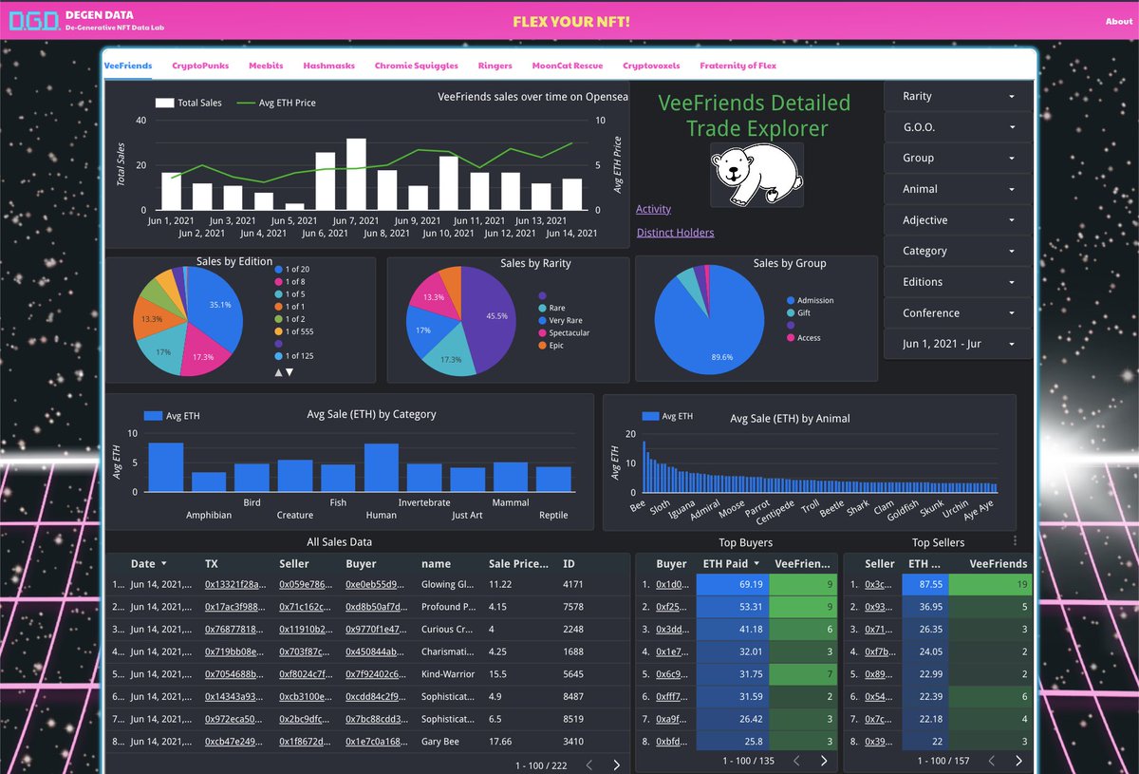Click the Admission legend item
This screenshot has height=774, width=1139.
(810, 300)
